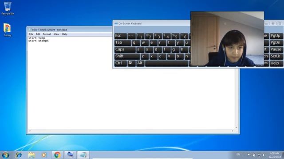Viewport: 284px width, 159px height.
Task: Click the f key on the On-Screen Keyboard
Action: click(166, 49)
